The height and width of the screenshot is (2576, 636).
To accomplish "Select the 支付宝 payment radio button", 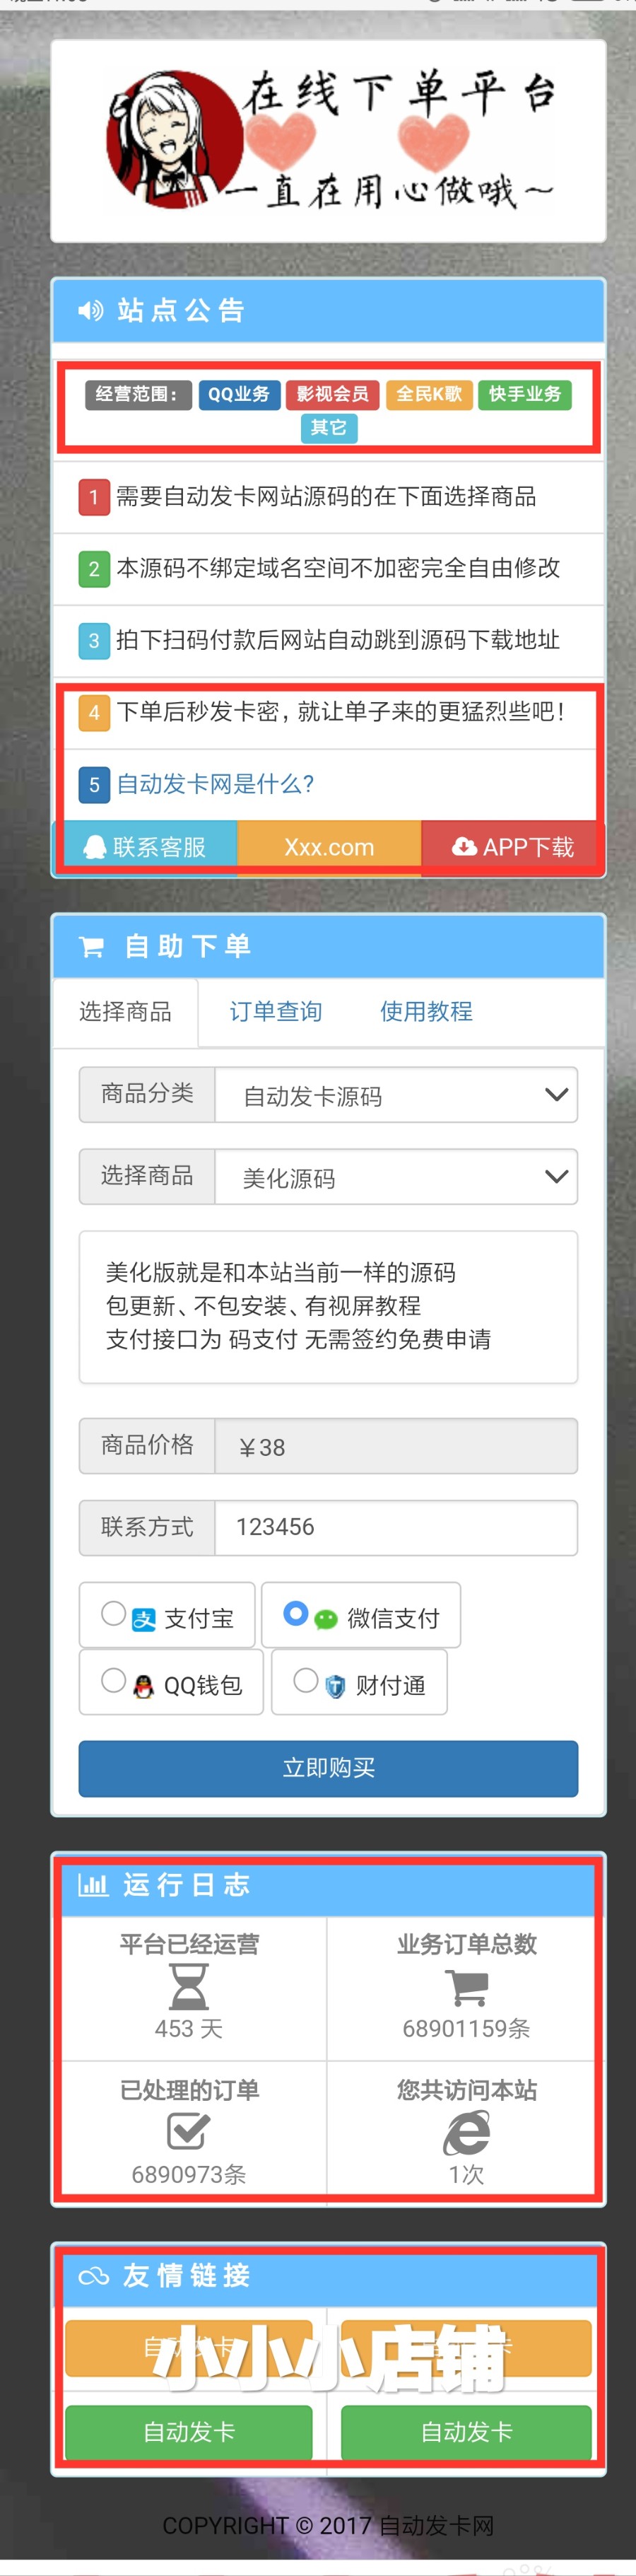I will [113, 1614].
